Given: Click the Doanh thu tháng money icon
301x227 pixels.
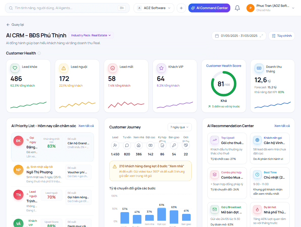Looking at the screenshot, I should pos(259,68).
